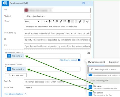Switch Body editor to code view
120x97 pixels.
(x=88, y=21)
